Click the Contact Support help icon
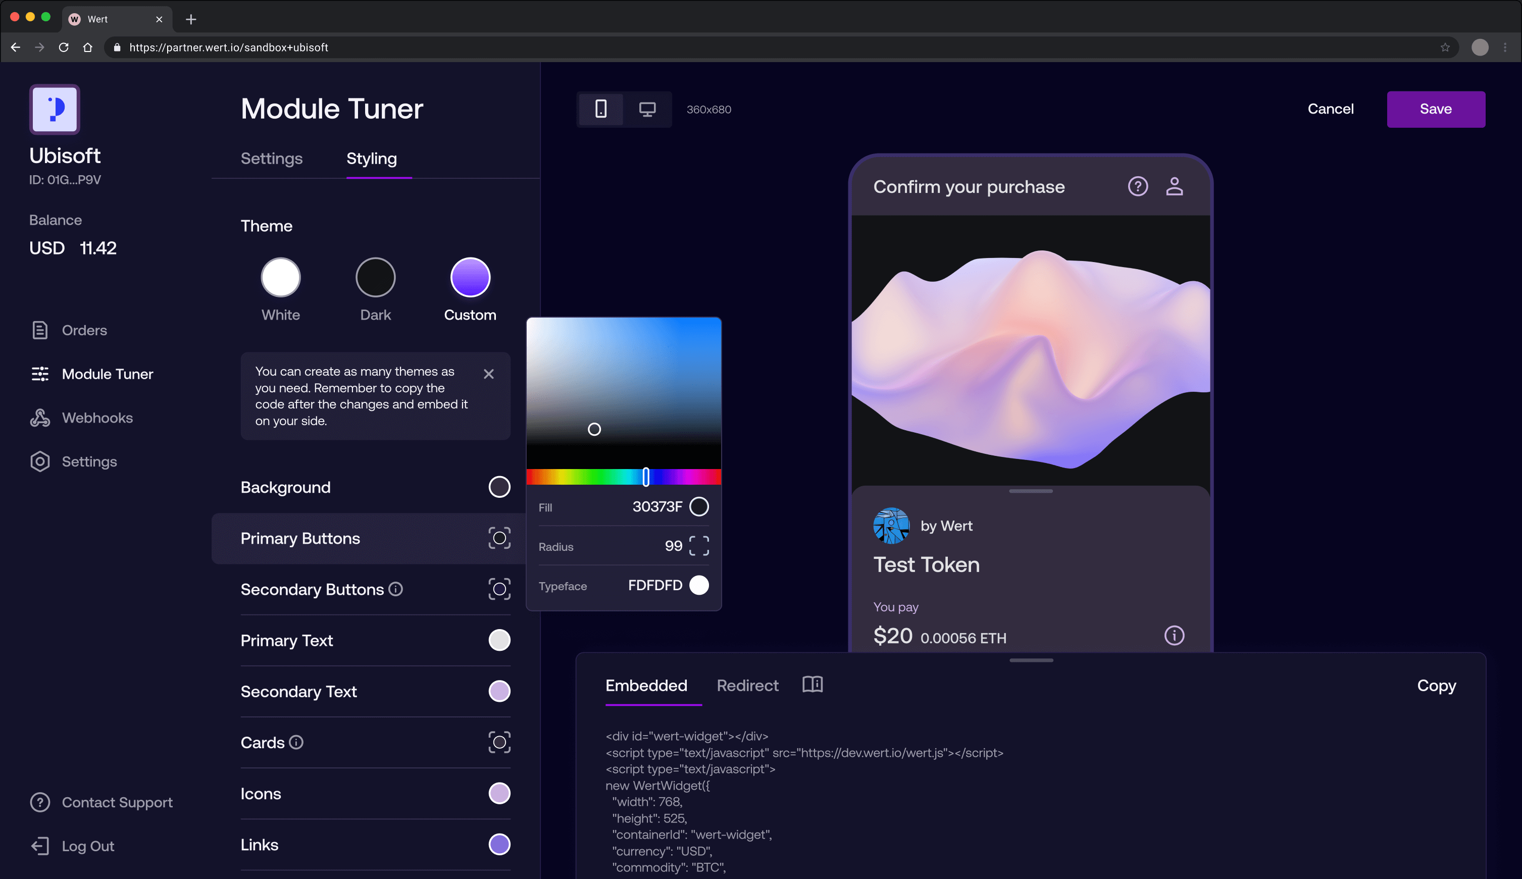Screen dimensions: 1522x879 click(40, 802)
